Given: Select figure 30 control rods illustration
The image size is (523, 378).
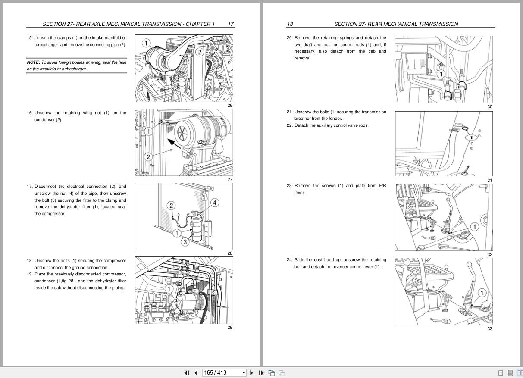Looking at the screenshot, I should (444, 70).
